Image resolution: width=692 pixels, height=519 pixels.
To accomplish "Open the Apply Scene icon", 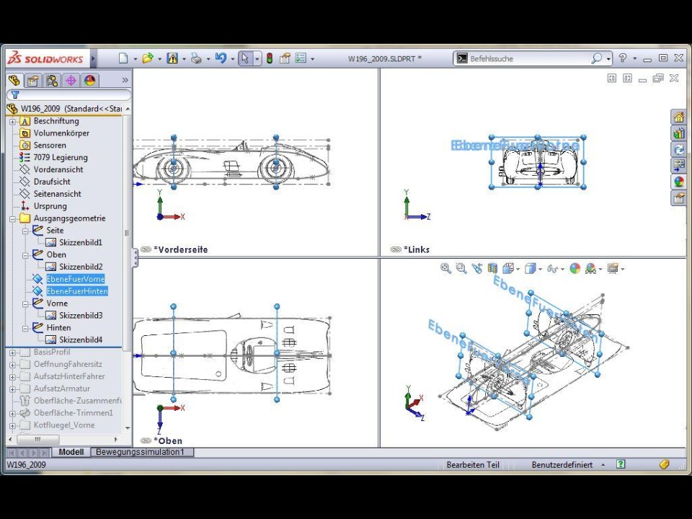I will point(590,268).
